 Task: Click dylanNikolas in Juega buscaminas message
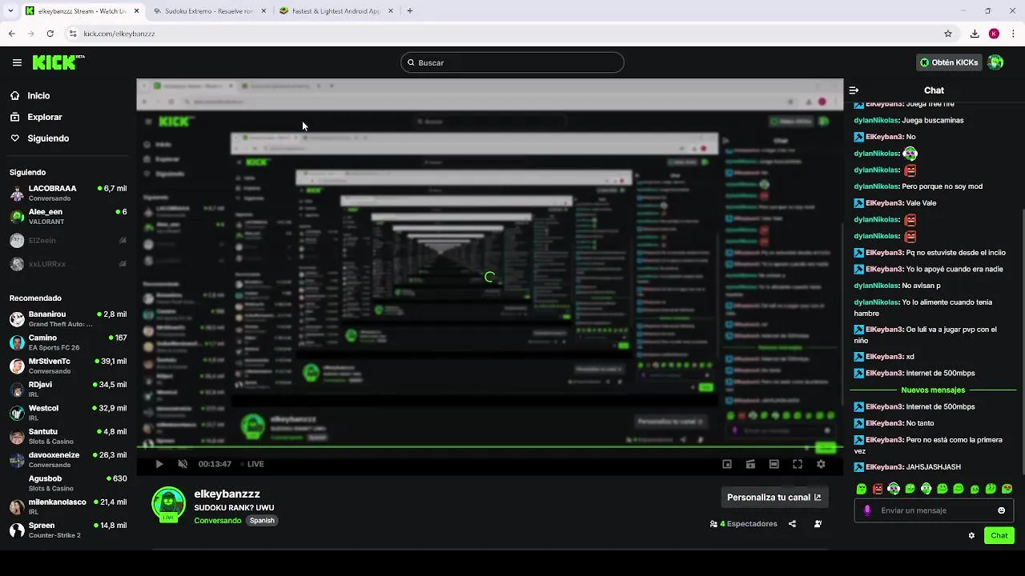click(876, 120)
